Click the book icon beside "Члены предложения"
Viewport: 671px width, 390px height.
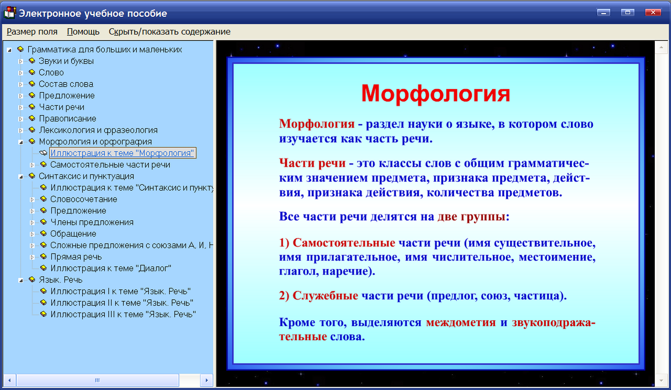tap(44, 222)
